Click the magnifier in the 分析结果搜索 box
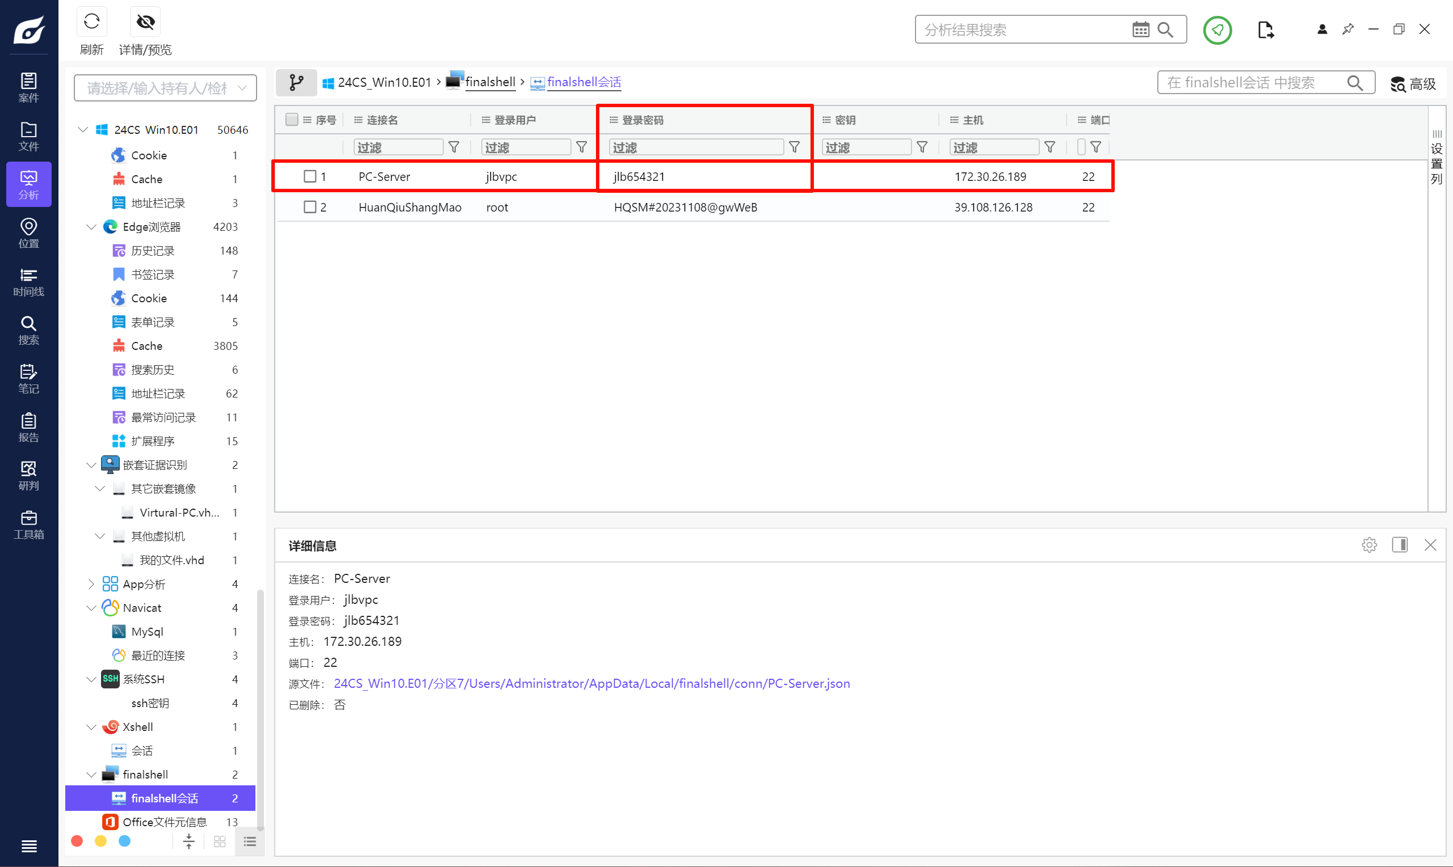The image size is (1453, 867). [1165, 29]
